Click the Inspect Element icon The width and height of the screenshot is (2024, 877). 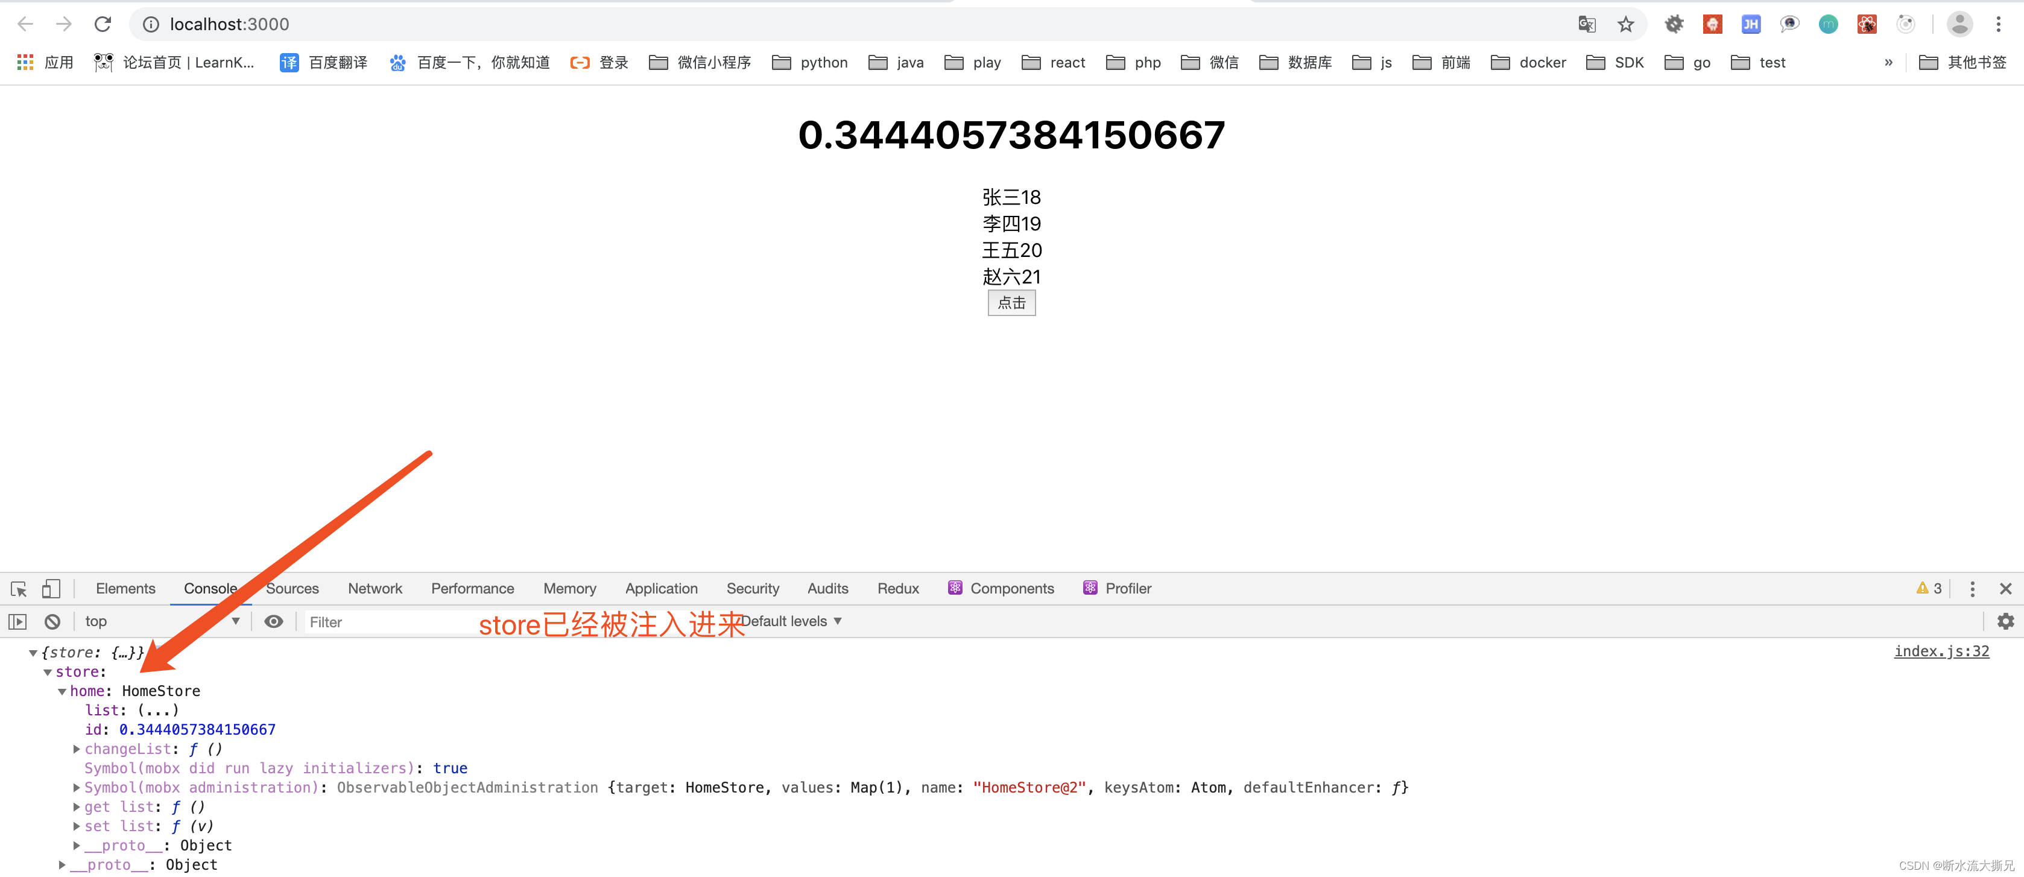18,587
